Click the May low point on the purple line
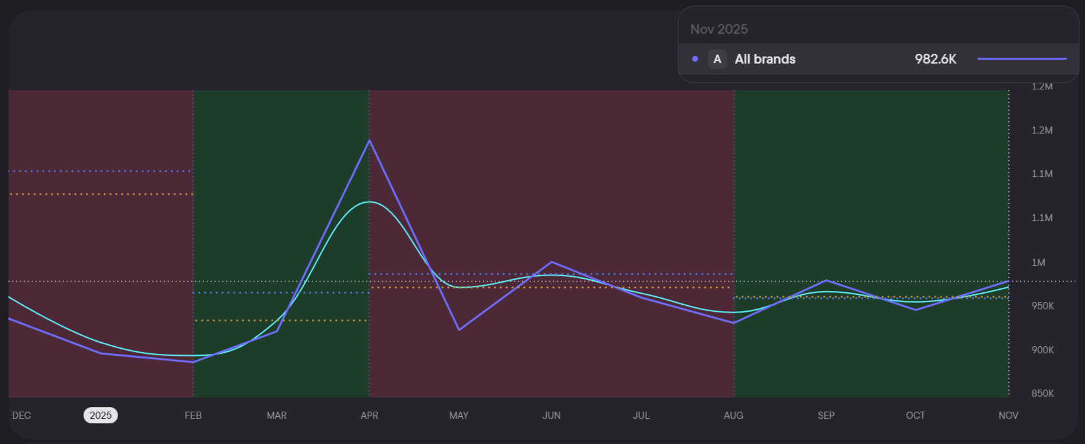Image resolution: width=1085 pixels, height=444 pixels. coord(459,329)
